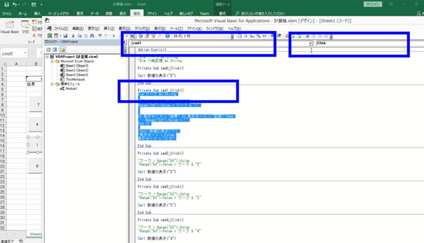
Task: Run the macro with the green play icon
Action: point(114,36)
